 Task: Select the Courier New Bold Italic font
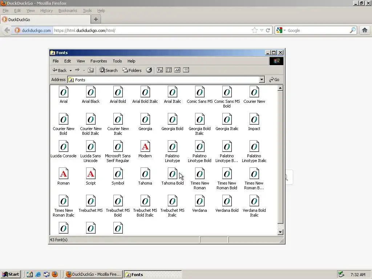tap(90, 125)
